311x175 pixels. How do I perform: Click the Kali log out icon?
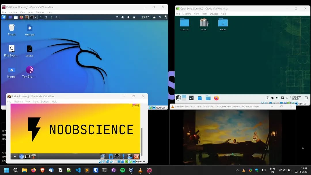pyautogui.click(x=160, y=17)
